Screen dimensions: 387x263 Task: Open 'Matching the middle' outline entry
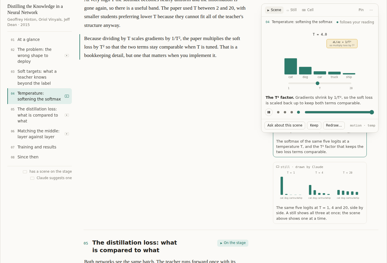click(x=40, y=134)
